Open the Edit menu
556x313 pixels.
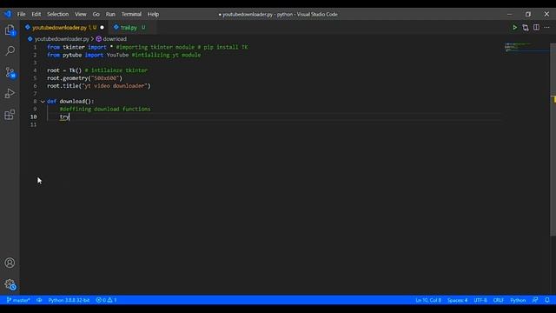[36, 14]
